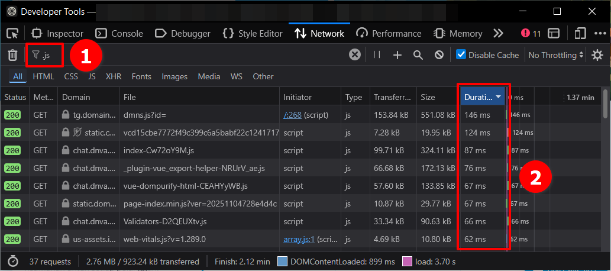
Task: Open the Style Editor tab
Action: pos(253,34)
